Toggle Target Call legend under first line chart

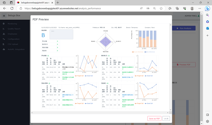(x=79, y=76)
